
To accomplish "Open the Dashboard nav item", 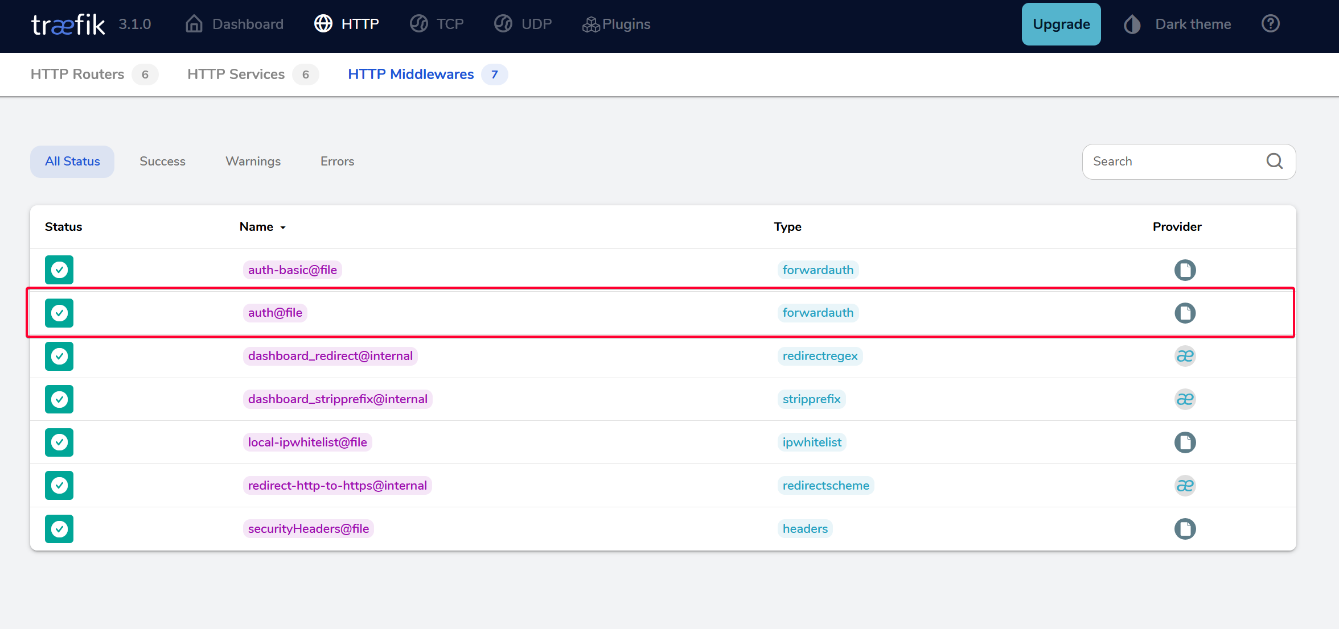I will (x=234, y=24).
